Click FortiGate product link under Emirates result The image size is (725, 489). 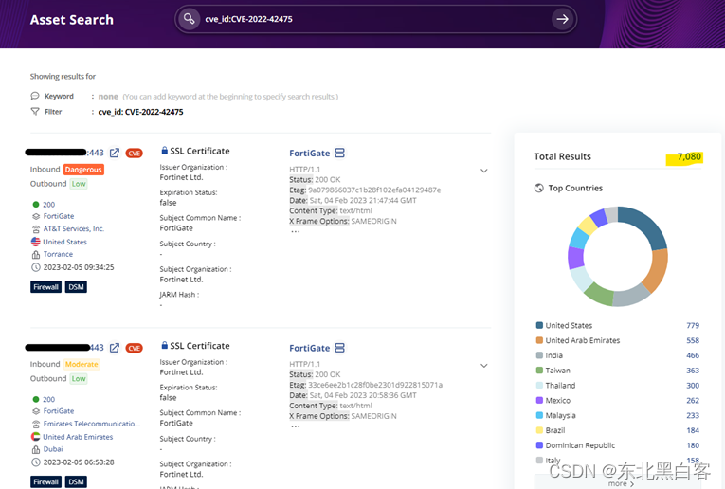click(58, 411)
